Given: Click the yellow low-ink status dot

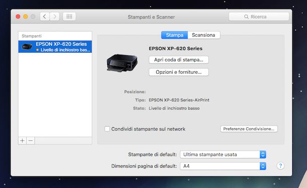Looking at the screenshot, I should point(37,50).
